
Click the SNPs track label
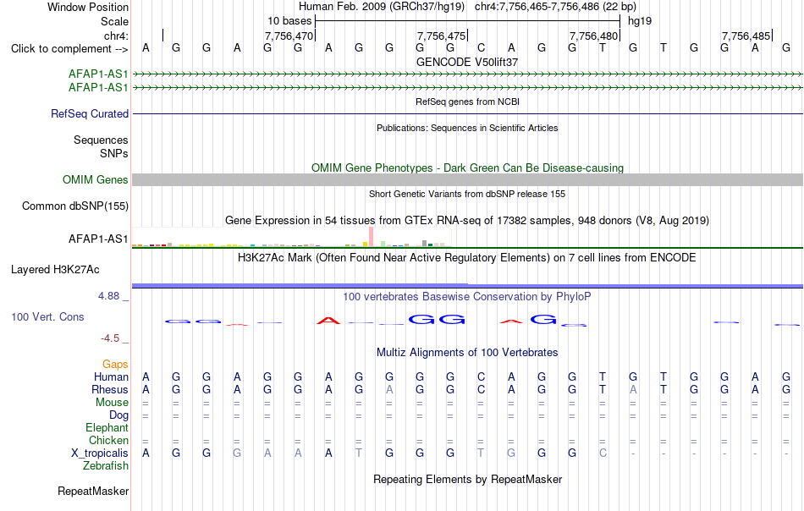tap(114, 153)
